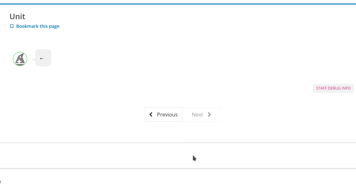
Task: Click the cut-off text at bottom left
Action: (x=1, y=181)
